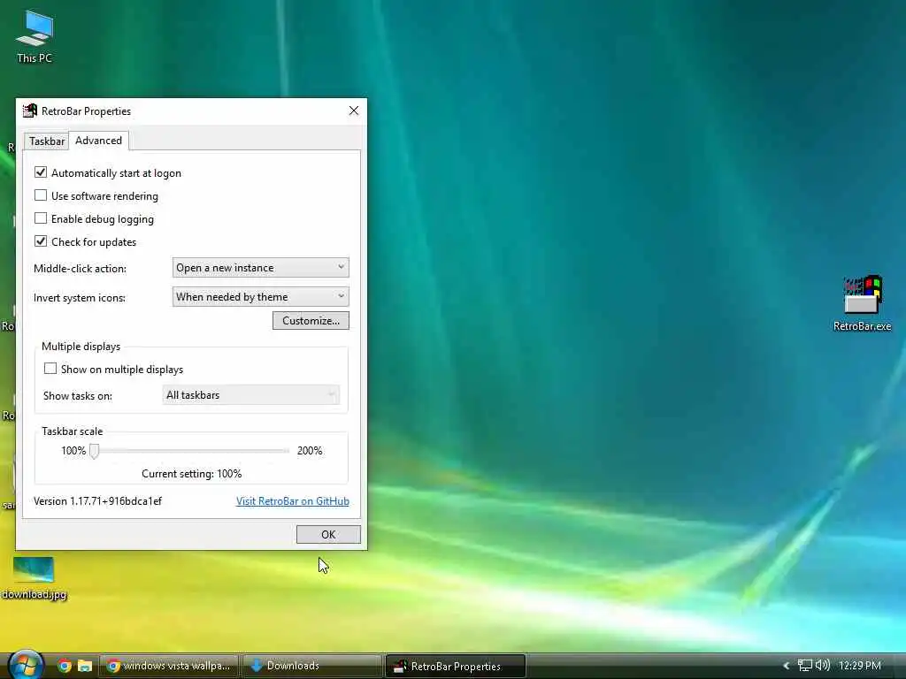Select the RetroBar.exe desktop icon

coord(862,304)
